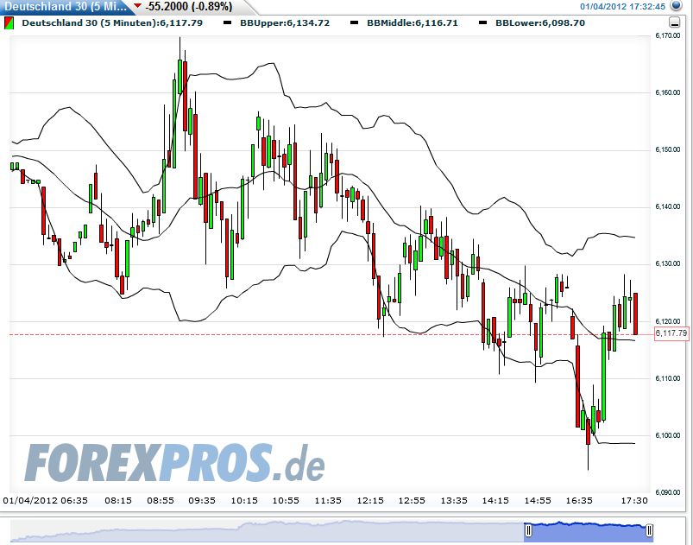This screenshot has width=693, height=545.
Task: Open the Deutschland 30 instrument dropdown
Action: coord(52,7)
